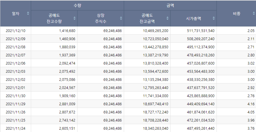
Task: Click short balance amount 10,723,050,040
Action: 156,39
